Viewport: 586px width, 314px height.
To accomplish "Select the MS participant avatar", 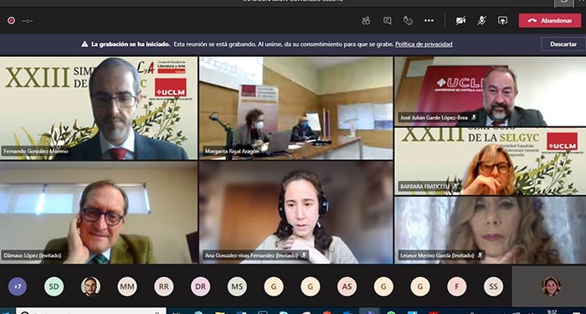I will pos(237,286).
